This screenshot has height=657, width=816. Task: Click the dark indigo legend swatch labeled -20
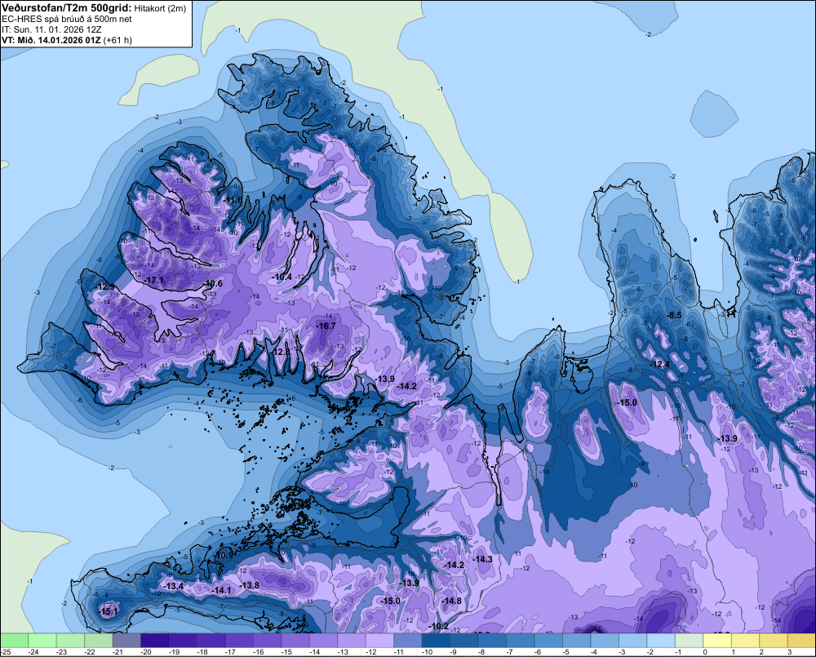tap(154, 641)
